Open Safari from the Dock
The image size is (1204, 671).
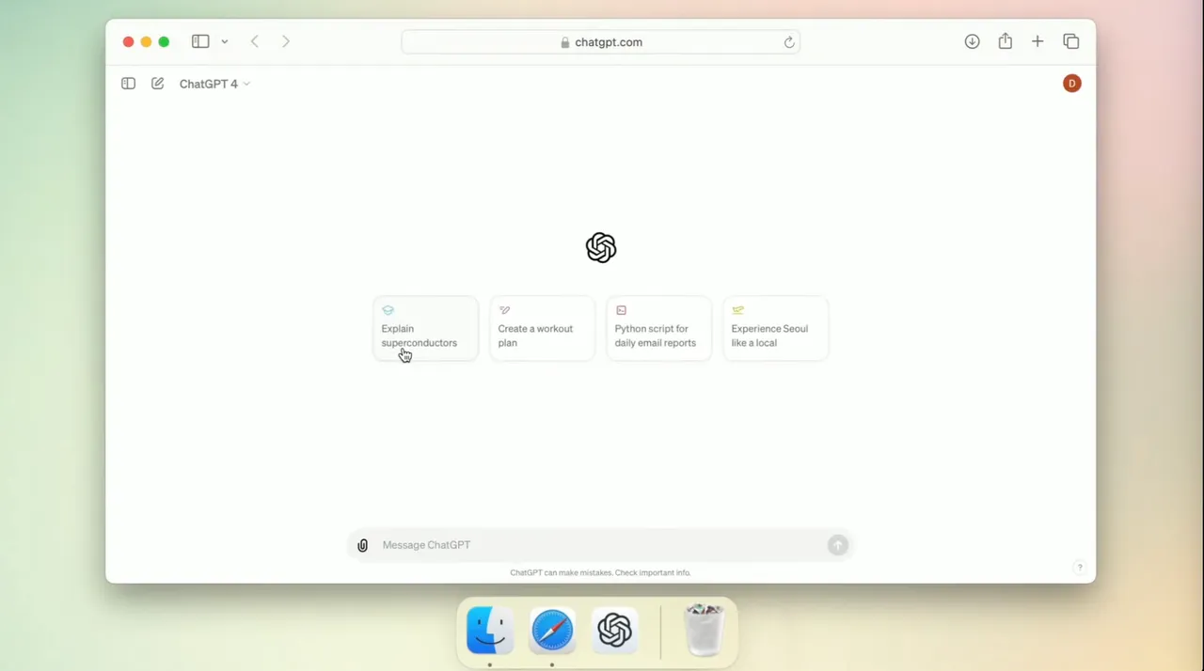[x=552, y=630]
